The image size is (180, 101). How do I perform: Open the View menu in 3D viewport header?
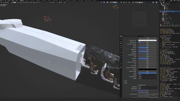[18, 2]
